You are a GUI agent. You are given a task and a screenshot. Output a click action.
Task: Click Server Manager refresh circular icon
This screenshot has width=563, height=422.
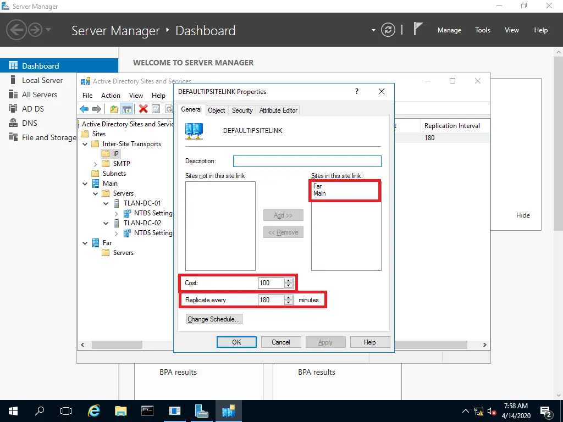388,30
